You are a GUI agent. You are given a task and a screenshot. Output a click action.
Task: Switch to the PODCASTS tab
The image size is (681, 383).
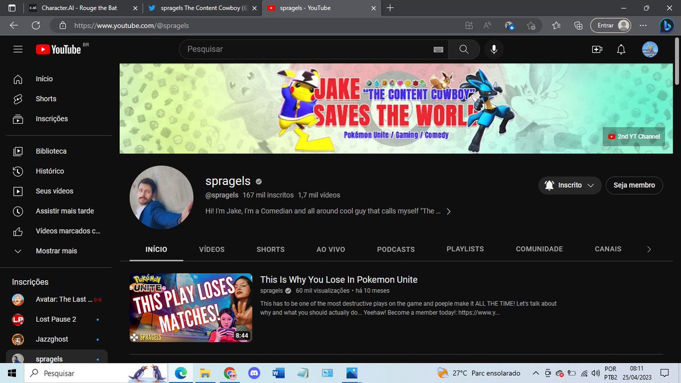point(396,249)
